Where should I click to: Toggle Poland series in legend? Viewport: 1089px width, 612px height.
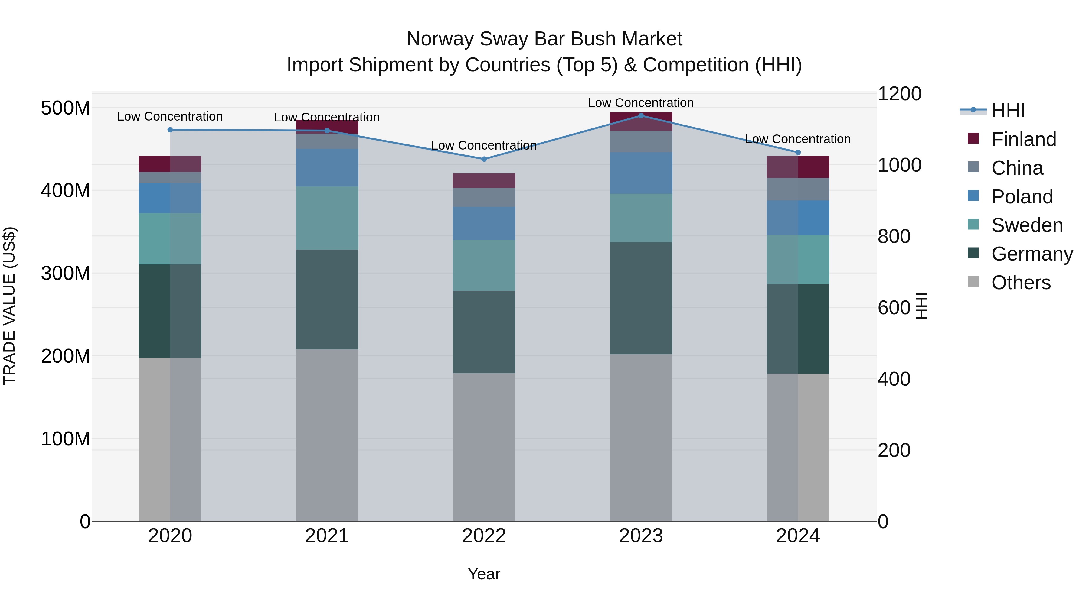click(1010, 197)
